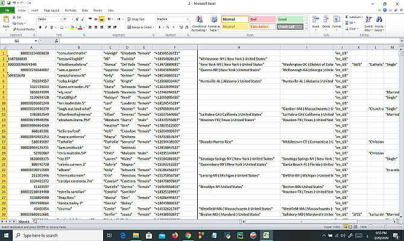Open the text orientation icon
Image resolution: width=404 pixels, height=241 pixels.
(110, 19)
